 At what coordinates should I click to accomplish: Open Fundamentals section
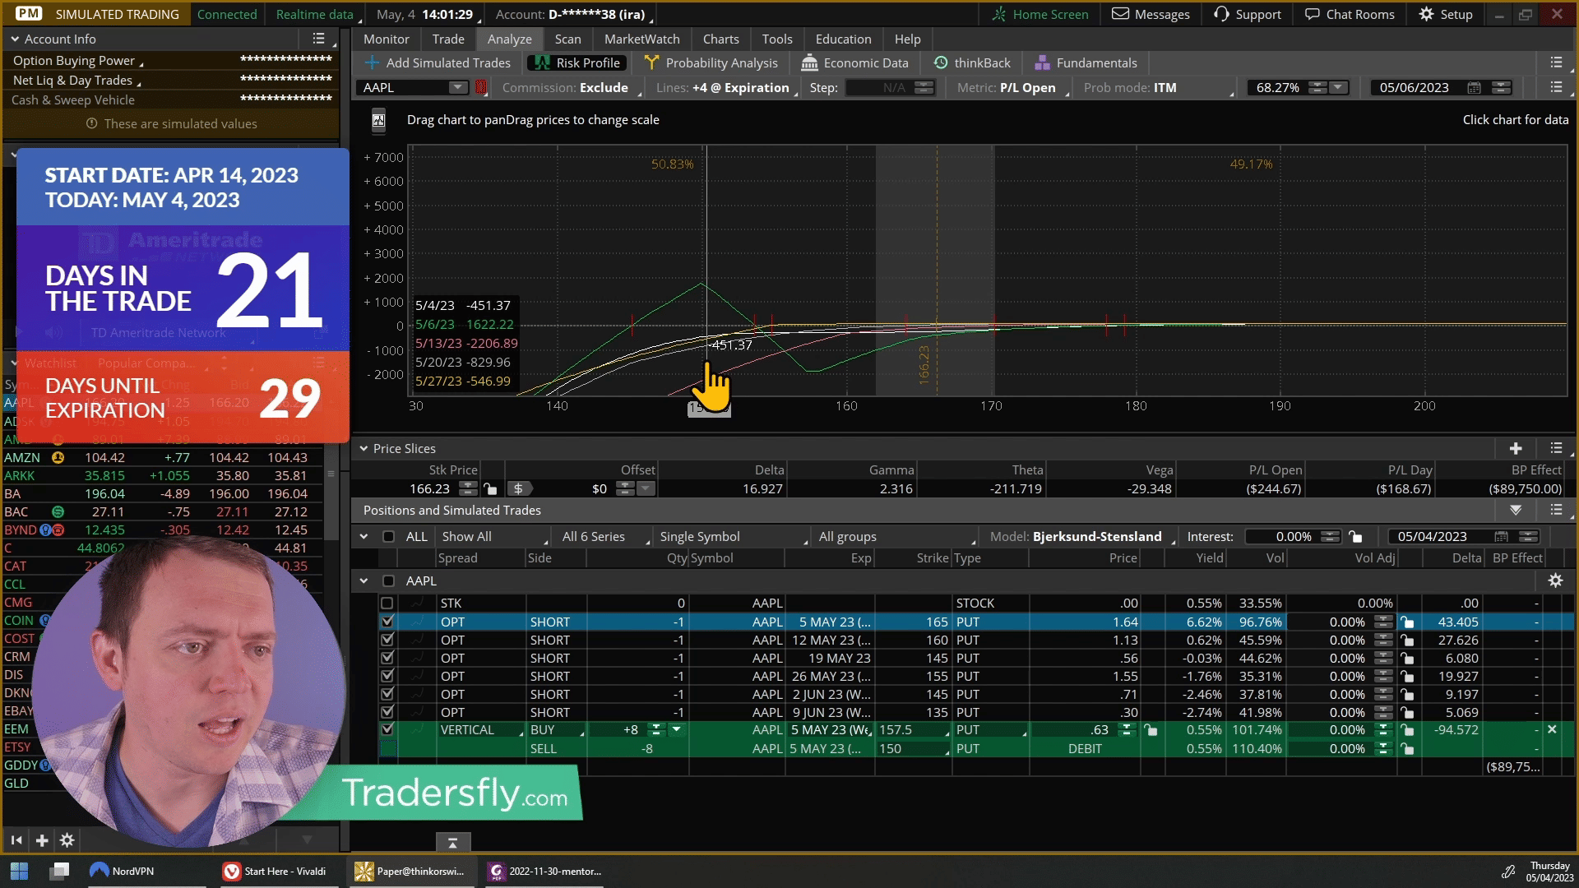coord(1086,62)
